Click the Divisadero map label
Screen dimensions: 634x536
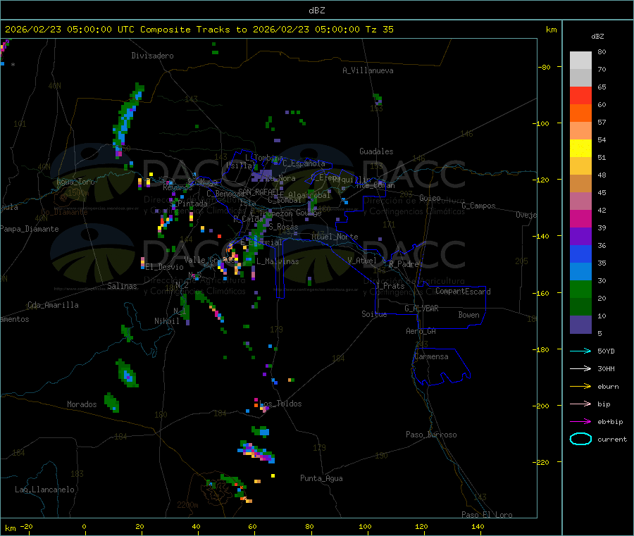pyautogui.click(x=152, y=56)
